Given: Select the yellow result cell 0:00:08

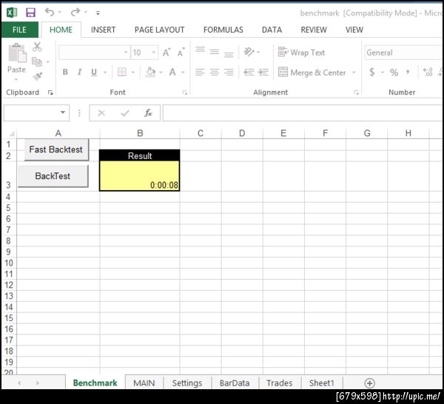Looking at the screenshot, I should click(x=140, y=176).
